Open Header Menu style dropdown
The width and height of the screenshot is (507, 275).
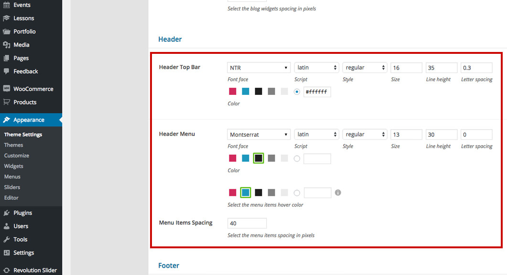tap(365, 134)
